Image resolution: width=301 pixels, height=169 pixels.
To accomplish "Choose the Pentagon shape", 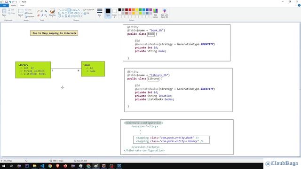I will click(66, 13).
